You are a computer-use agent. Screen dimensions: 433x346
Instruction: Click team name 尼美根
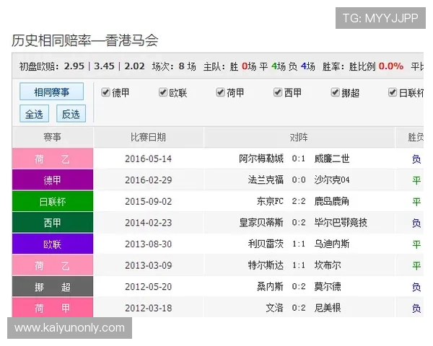328,308
